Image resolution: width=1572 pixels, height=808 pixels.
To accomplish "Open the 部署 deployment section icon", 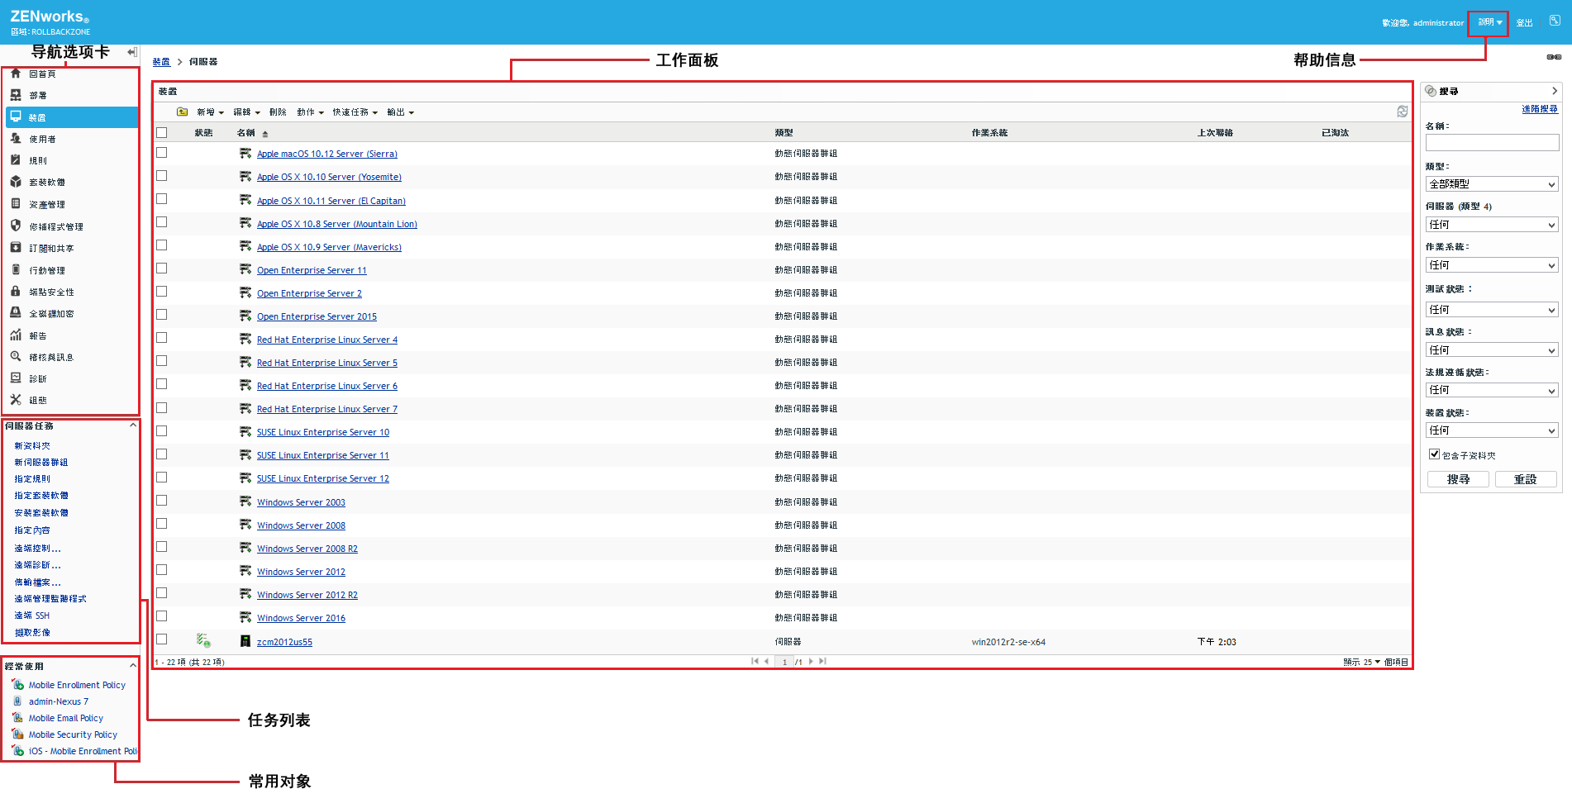I will point(16,95).
